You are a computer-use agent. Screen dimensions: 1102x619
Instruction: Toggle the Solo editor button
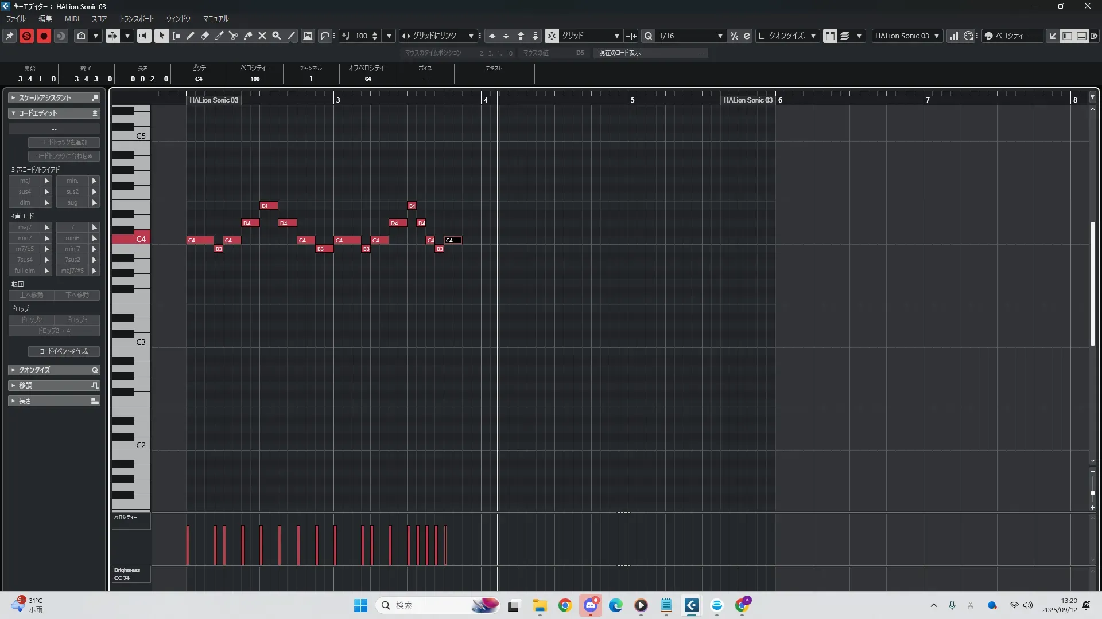coord(26,36)
